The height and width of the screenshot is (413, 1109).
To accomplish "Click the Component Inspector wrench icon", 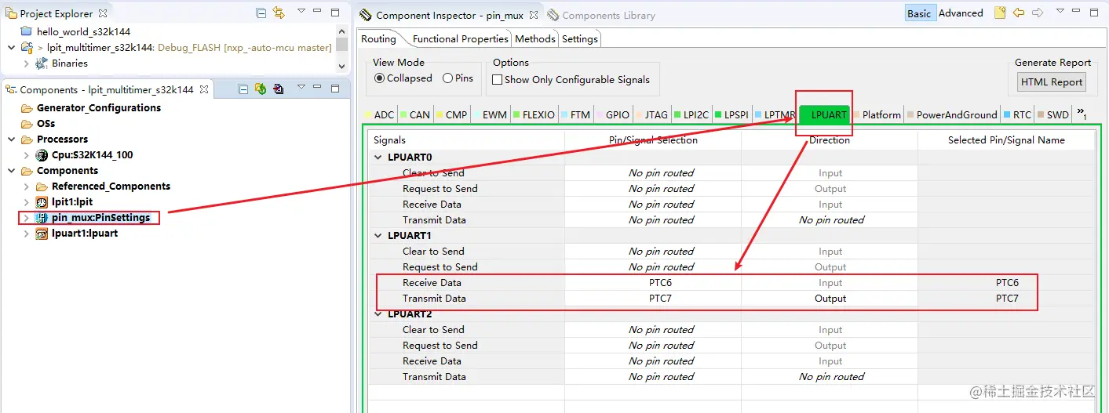I will (x=366, y=15).
